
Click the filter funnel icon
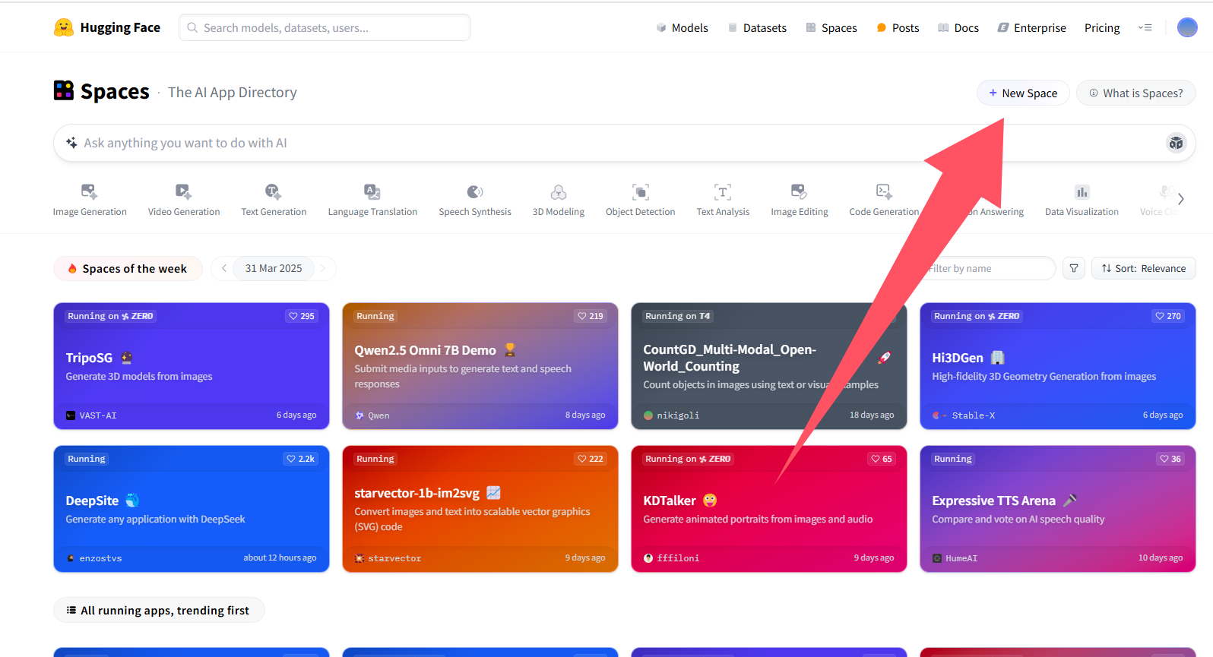click(x=1074, y=268)
